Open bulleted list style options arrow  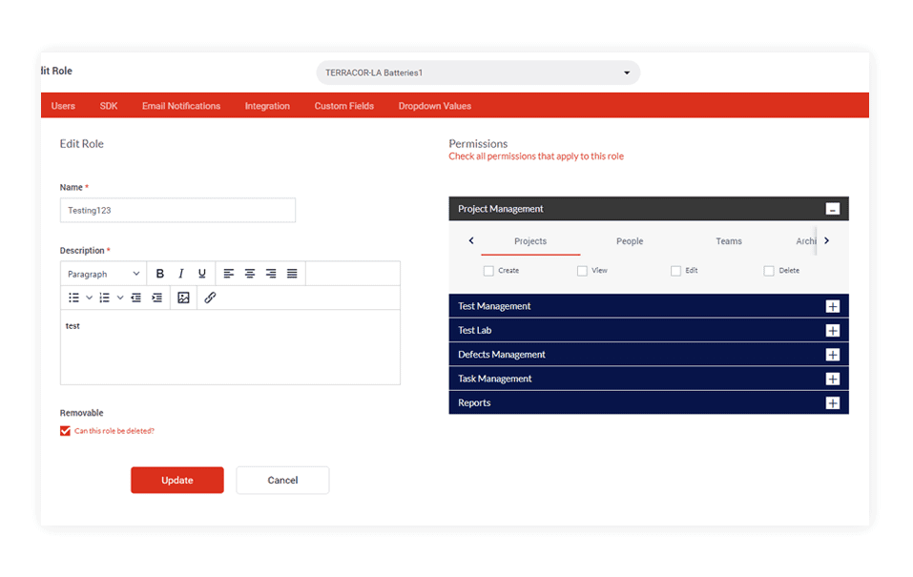click(x=89, y=298)
